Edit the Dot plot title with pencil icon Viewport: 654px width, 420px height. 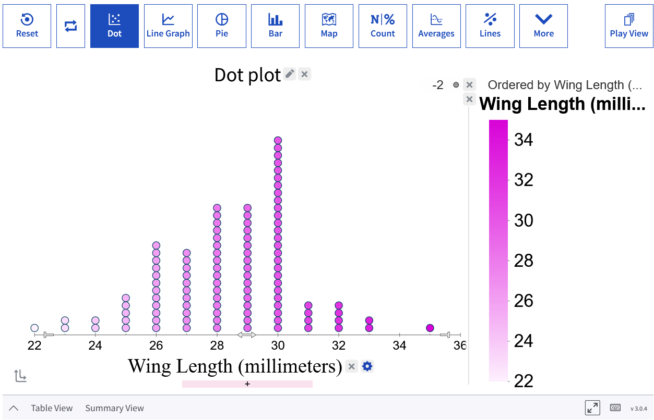(x=290, y=74)
